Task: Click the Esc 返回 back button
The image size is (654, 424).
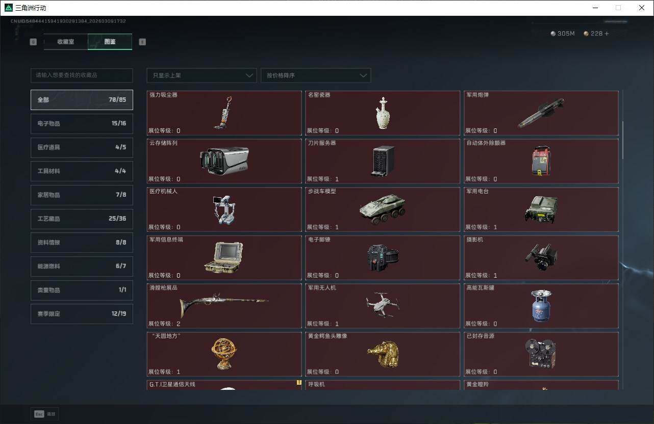Action: [x=45, y=414]
